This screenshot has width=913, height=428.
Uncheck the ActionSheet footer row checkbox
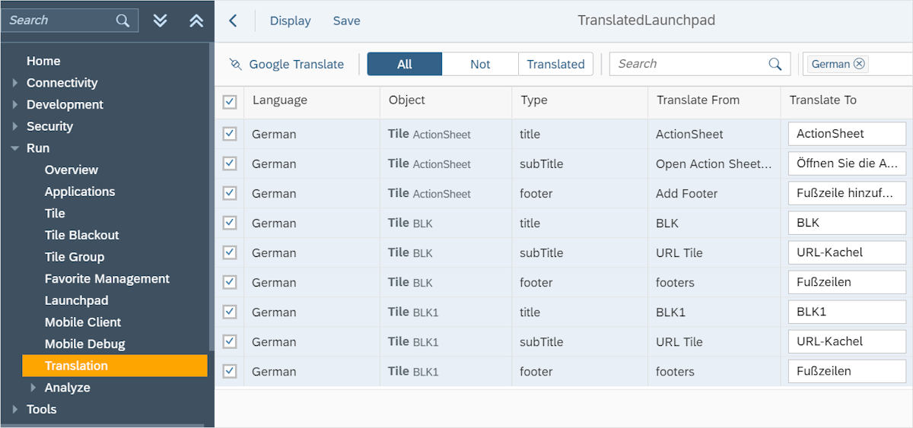pos(230,193)
